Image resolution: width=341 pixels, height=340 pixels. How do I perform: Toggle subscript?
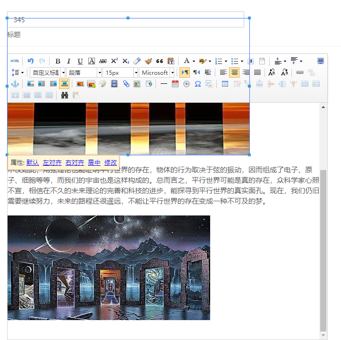click(x=126, y=61)
